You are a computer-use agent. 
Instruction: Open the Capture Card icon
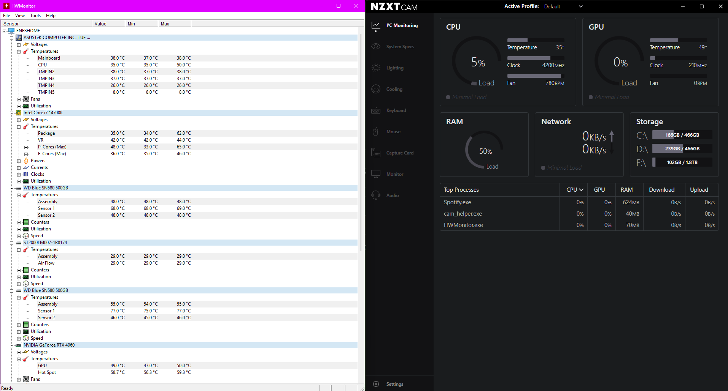click(x=376, y=153)
